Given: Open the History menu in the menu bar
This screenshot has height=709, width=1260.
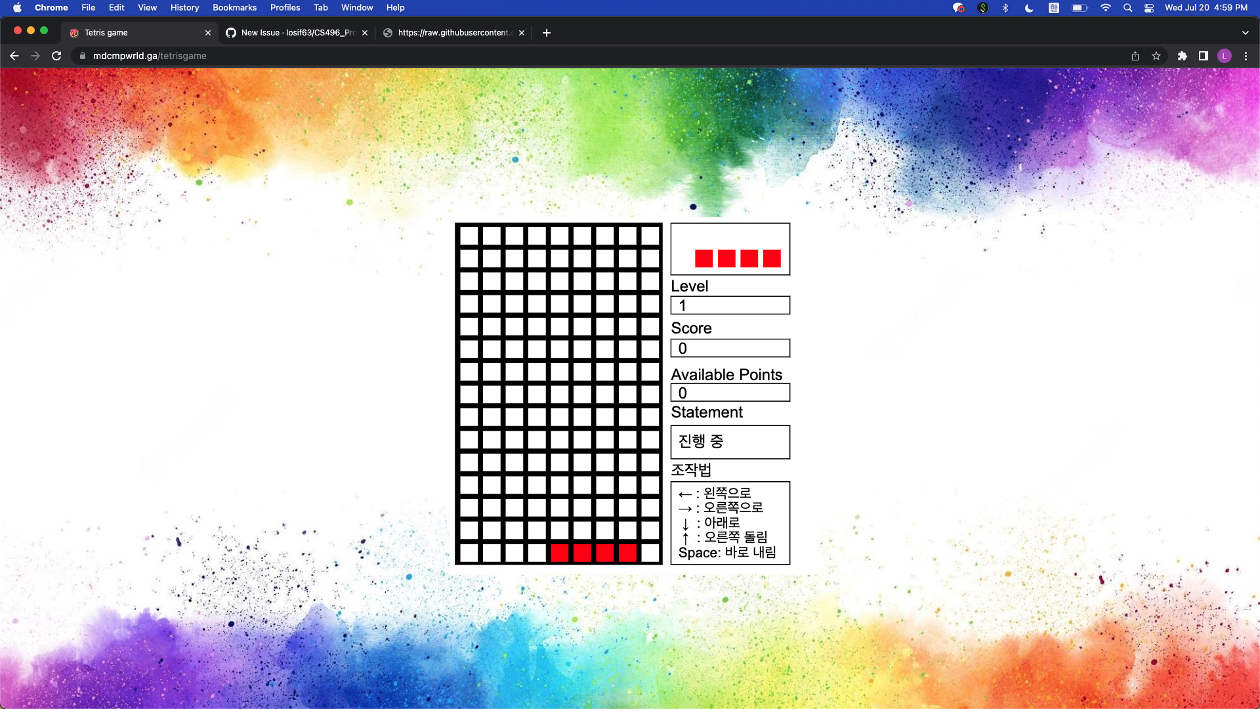Looking at the screenshot, I should click(184, 7).
